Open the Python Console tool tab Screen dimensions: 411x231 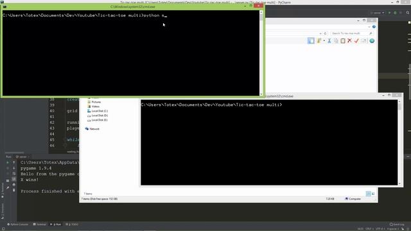18,225
